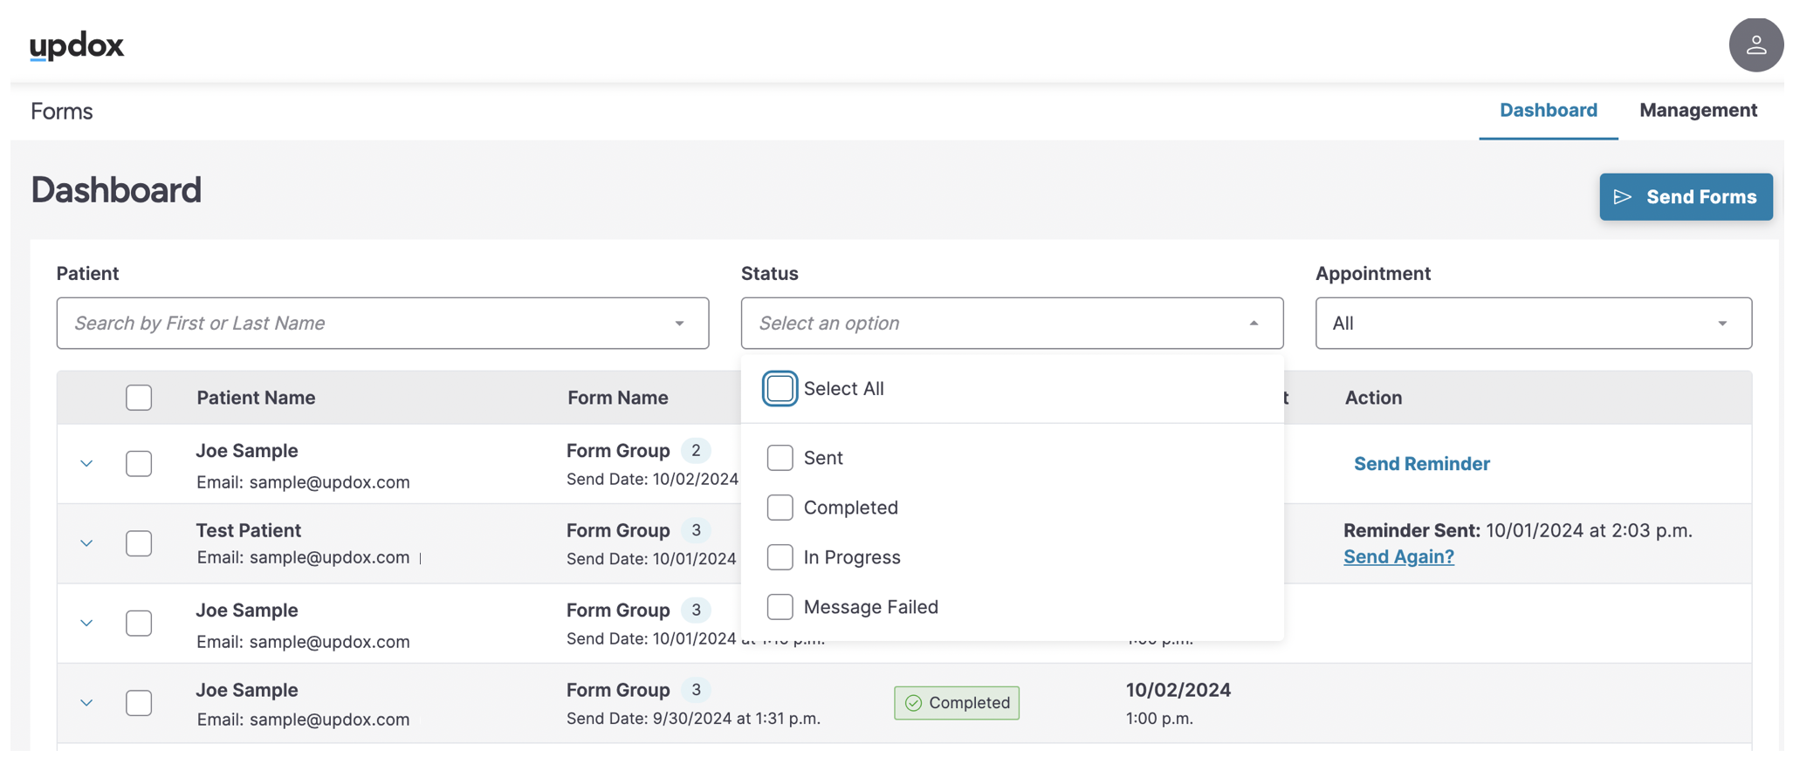Click the updox logo
Screen dimensions: 1793x757
[77, 45]
